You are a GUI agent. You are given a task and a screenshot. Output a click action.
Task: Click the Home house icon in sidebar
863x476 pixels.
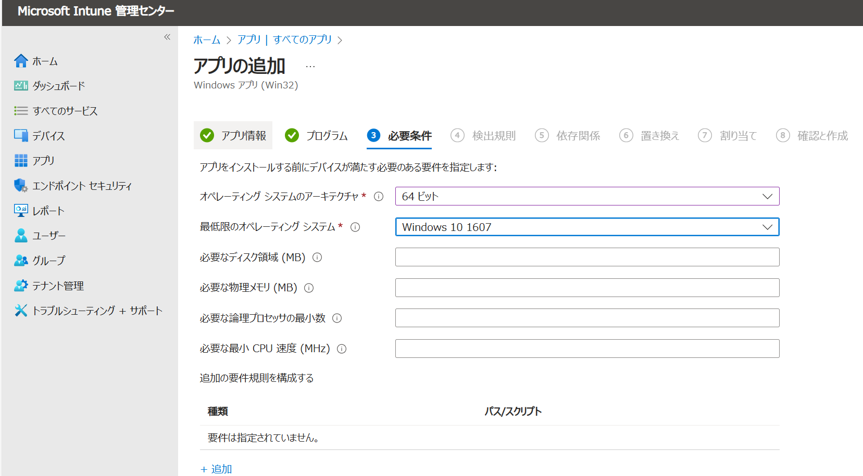pos(21,61)
